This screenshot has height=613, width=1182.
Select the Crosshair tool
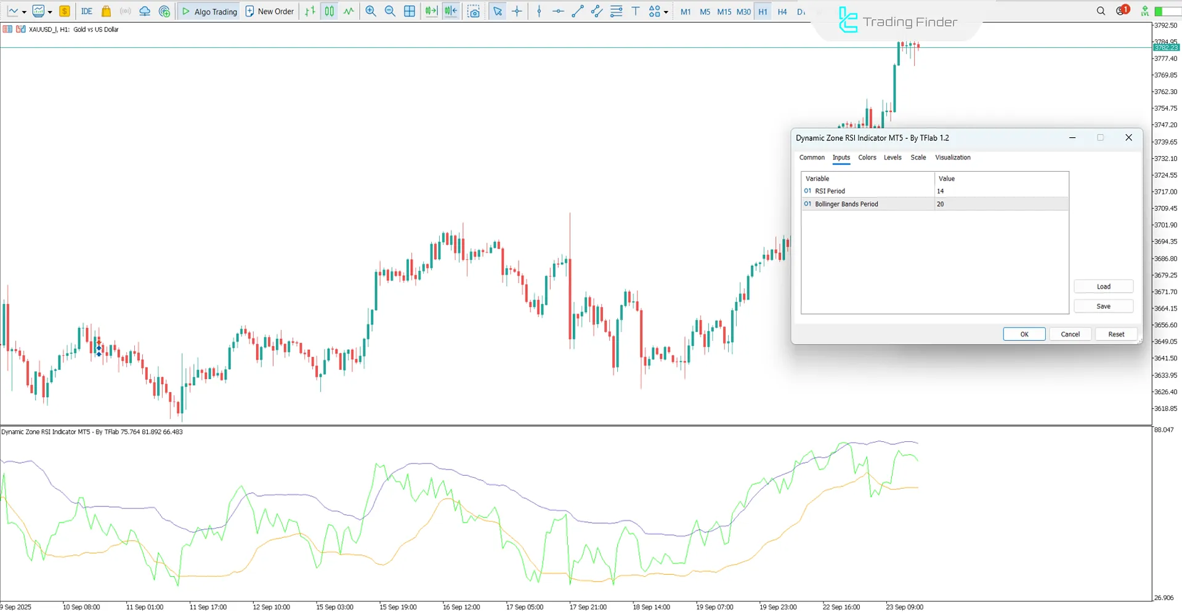[x=517, y=11]
